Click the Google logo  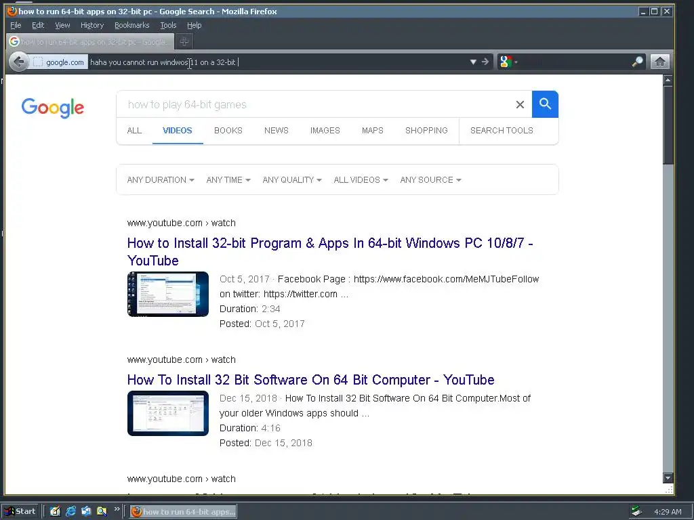point(53,108)
